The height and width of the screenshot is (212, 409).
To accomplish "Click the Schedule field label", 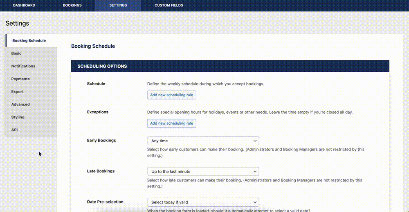I will [x=96, y=84].
